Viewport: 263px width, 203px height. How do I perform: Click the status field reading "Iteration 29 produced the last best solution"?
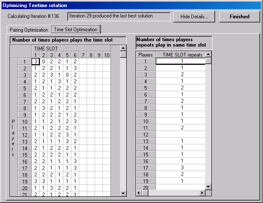[119, 16]
